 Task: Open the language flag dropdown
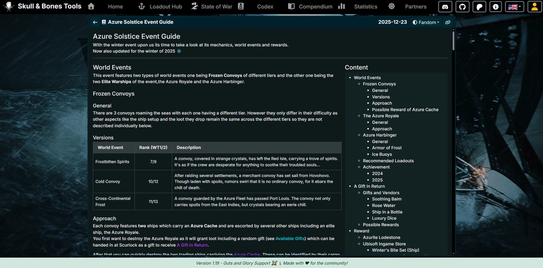515,7
